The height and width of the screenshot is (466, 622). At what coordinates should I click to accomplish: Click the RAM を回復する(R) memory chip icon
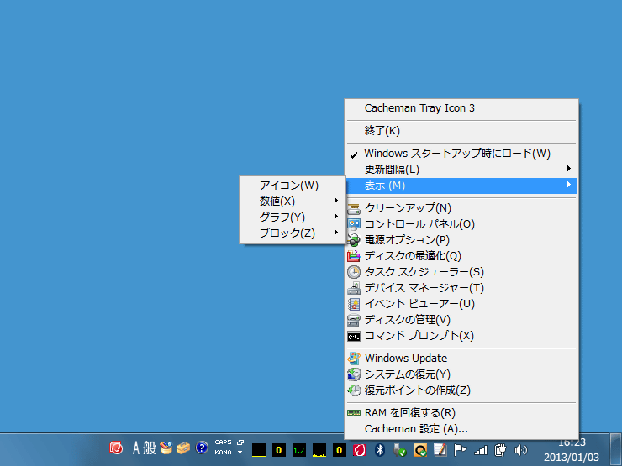353,413
